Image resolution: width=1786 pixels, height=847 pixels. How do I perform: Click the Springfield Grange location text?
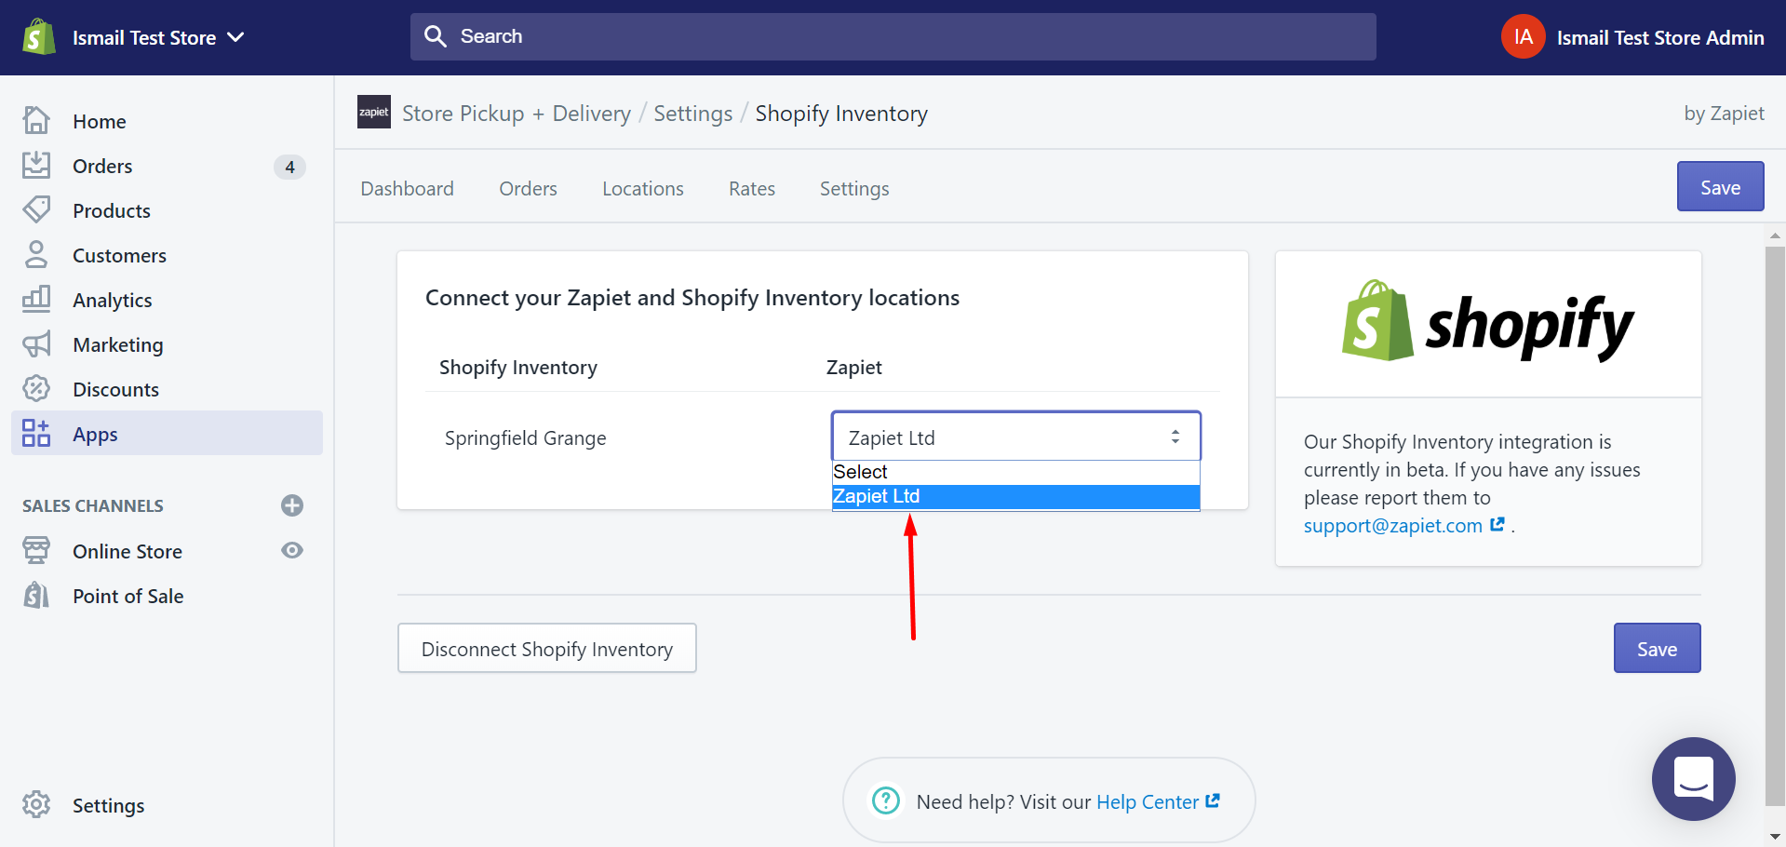pyautogui.click(x=525, y=437)
